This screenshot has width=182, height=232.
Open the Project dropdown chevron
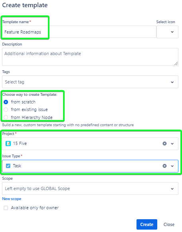(x=172, y=144)
